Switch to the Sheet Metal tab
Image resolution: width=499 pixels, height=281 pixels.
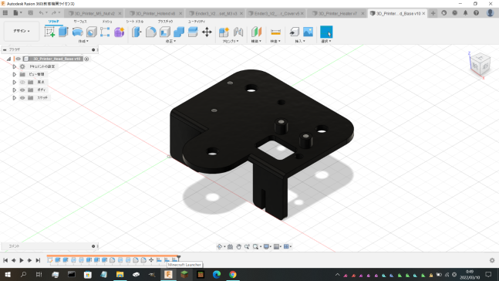pos(135,22)
